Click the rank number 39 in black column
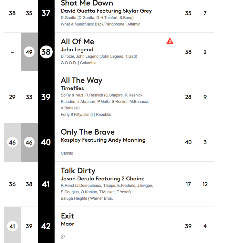The height and width of the screenshot is (243, 238). [46, 97]
